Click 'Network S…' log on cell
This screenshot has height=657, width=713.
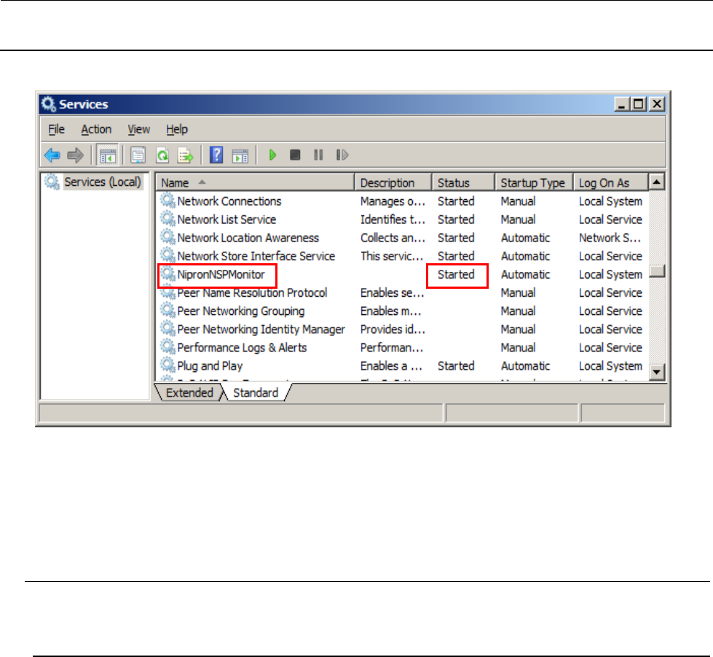pos(610,238)
